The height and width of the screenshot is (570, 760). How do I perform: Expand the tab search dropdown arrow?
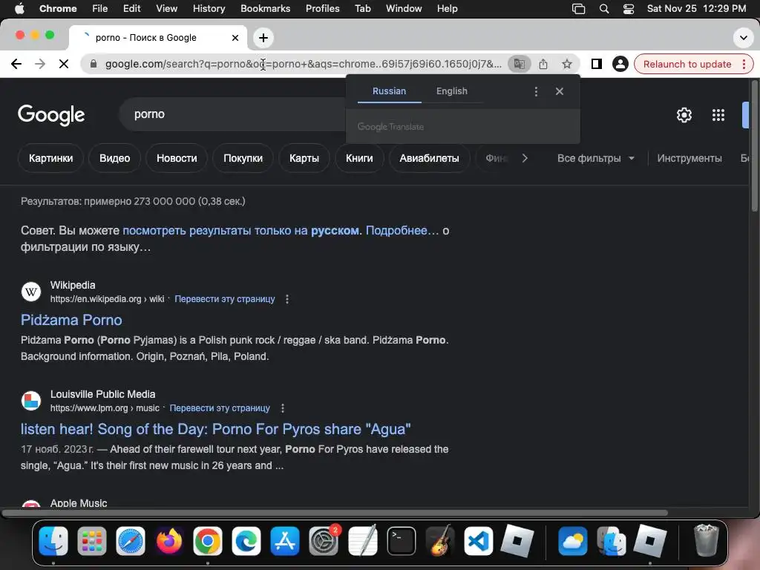click(x=743, y=38)
